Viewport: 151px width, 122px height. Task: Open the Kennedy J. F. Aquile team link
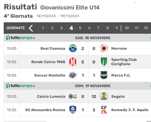coord(130,110)
